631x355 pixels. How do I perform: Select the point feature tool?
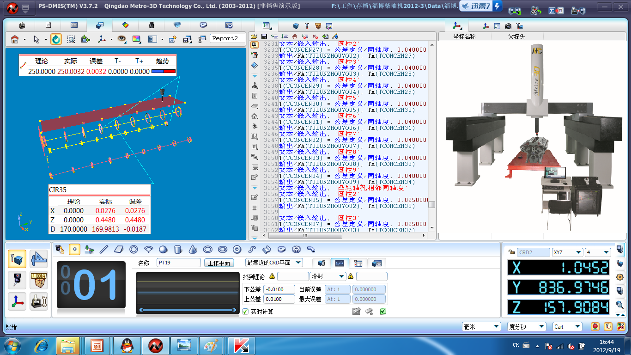click(74, 249)
